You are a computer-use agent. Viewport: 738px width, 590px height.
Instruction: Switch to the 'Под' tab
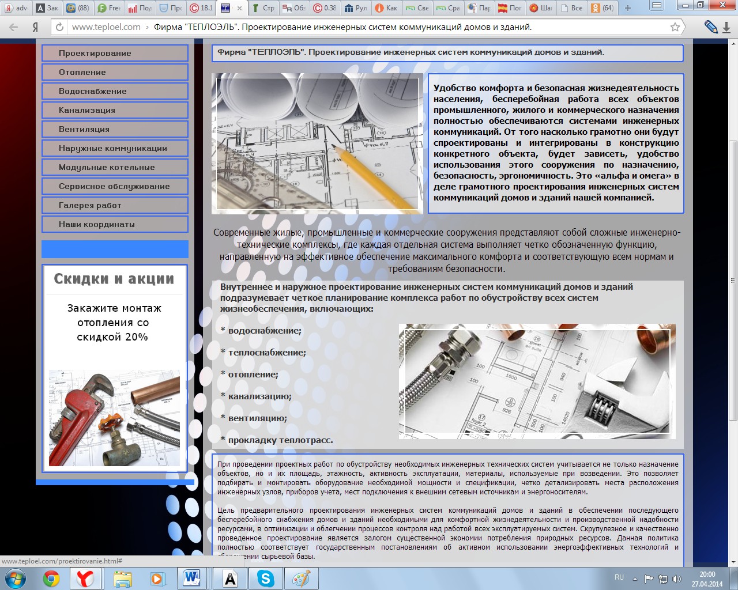click(x=140, y=8)
